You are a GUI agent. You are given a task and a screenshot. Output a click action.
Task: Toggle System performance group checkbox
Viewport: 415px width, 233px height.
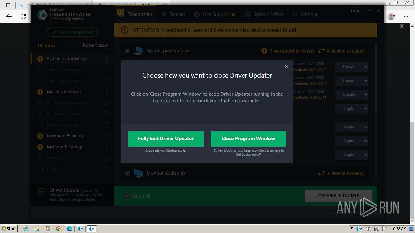click(127, 51)
